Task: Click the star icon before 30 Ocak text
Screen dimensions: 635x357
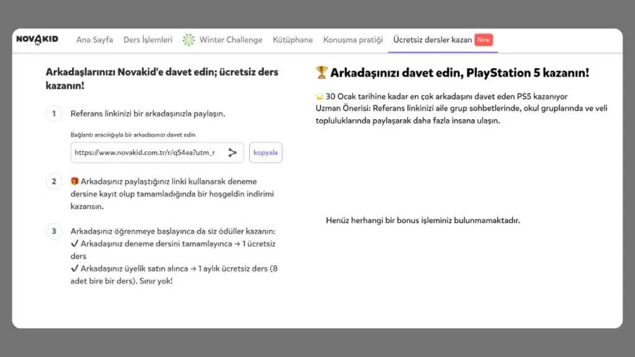Action: pyautogui.click(x=319, y=97)
